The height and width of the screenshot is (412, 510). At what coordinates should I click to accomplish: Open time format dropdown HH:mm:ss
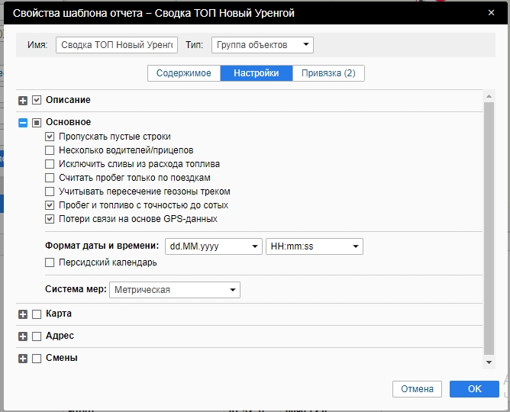(x=314, y=246)
